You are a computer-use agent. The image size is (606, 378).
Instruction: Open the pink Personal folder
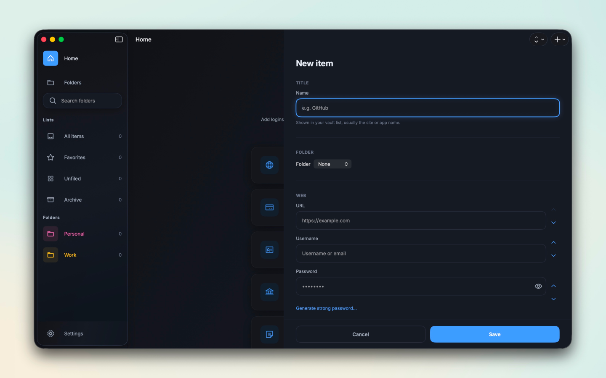(x=82, y=234)
